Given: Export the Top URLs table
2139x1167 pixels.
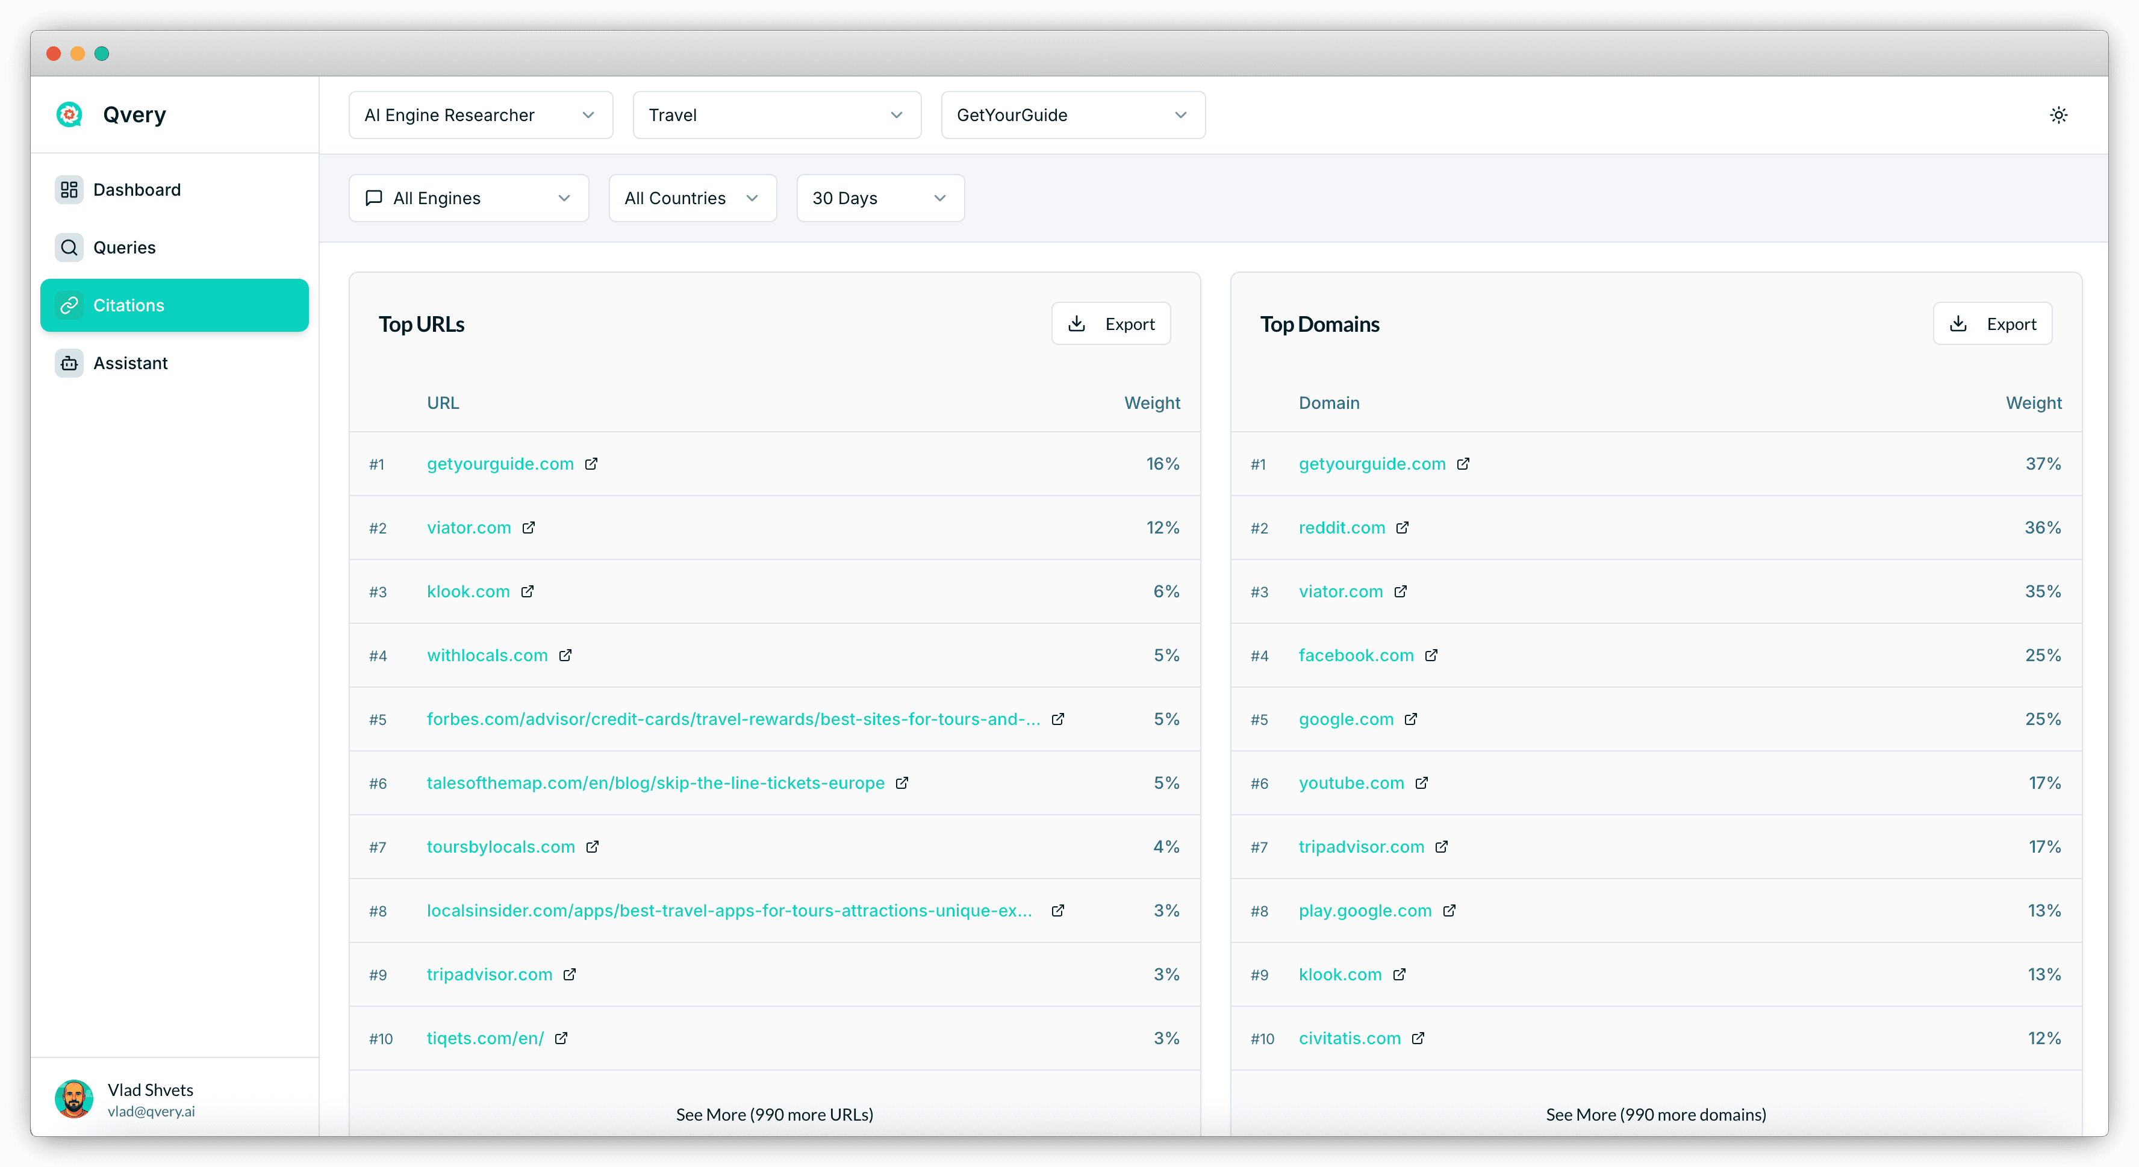Looking at the screenshot, I should click(x=1111, y=324).
